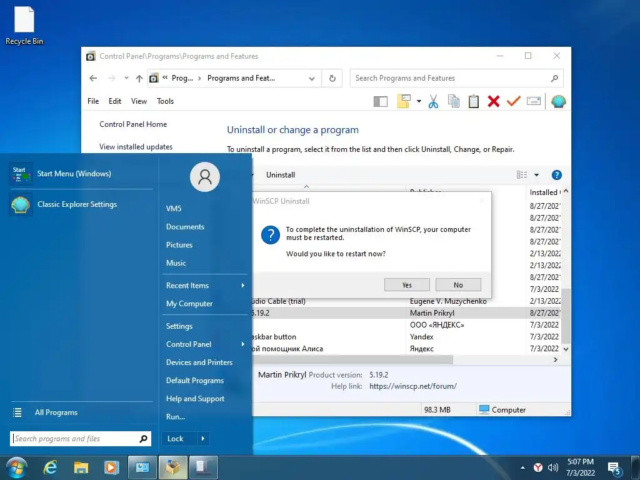The height and width of the screenshot is (480, 640).
Task: Click the Windows Start orb
Action: (17, 467)
